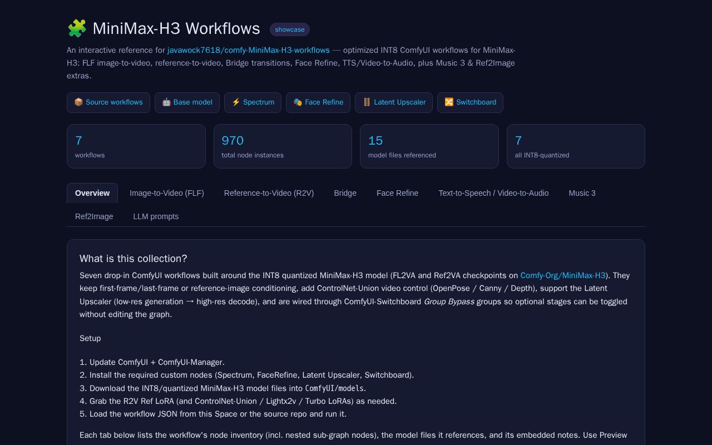Viewport: 712px width, 445px height.
Task: Open the LLM prompts tab
Action: pos(156,216)
